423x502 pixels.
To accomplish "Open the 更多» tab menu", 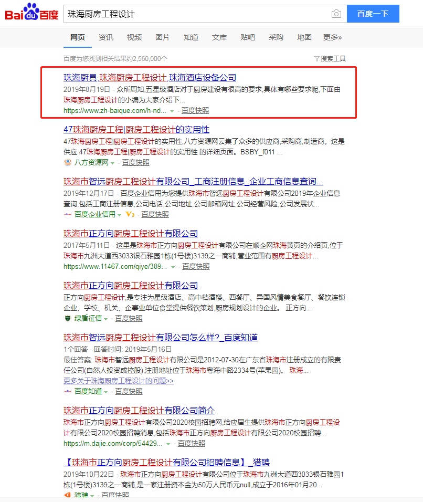I will pyautogui.click(x=332, y=37).
